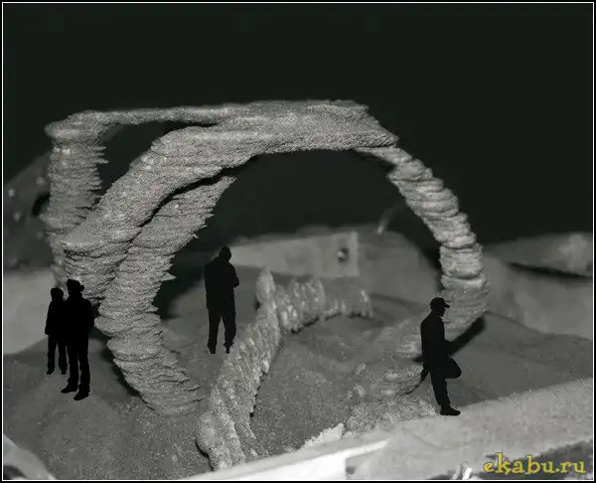Click the small hole in the rectangular block
Screen dimensions: 596x483
[341, 254]
